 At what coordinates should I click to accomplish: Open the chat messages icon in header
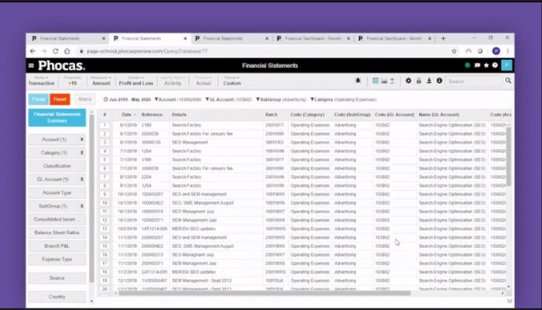[478, 65]
